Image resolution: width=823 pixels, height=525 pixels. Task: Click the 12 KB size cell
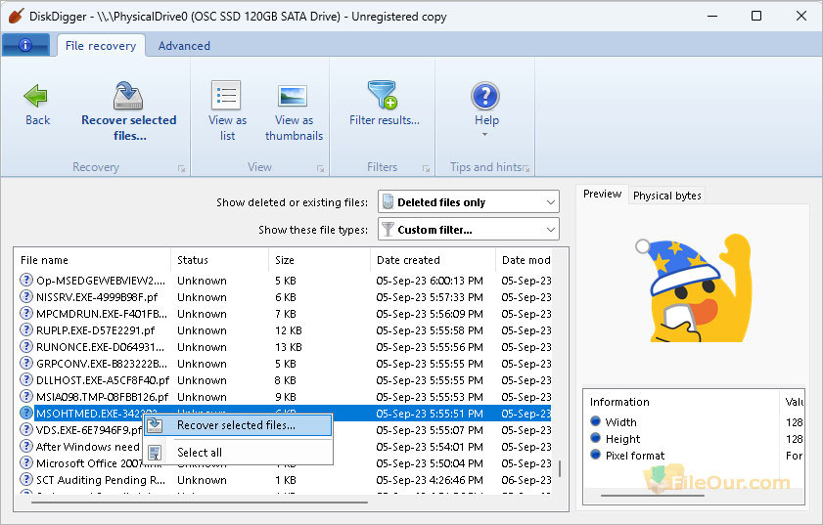[288, 330]
